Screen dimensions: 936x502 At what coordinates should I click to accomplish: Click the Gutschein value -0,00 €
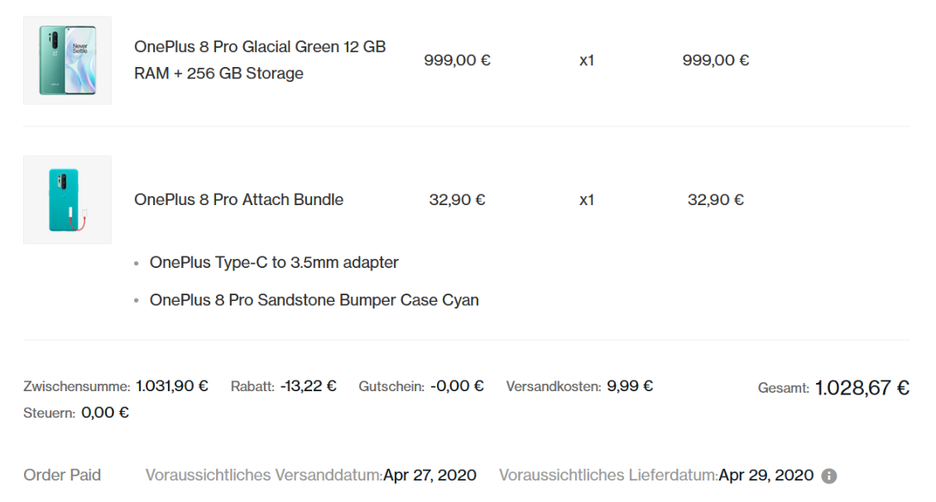click(457, 386)
